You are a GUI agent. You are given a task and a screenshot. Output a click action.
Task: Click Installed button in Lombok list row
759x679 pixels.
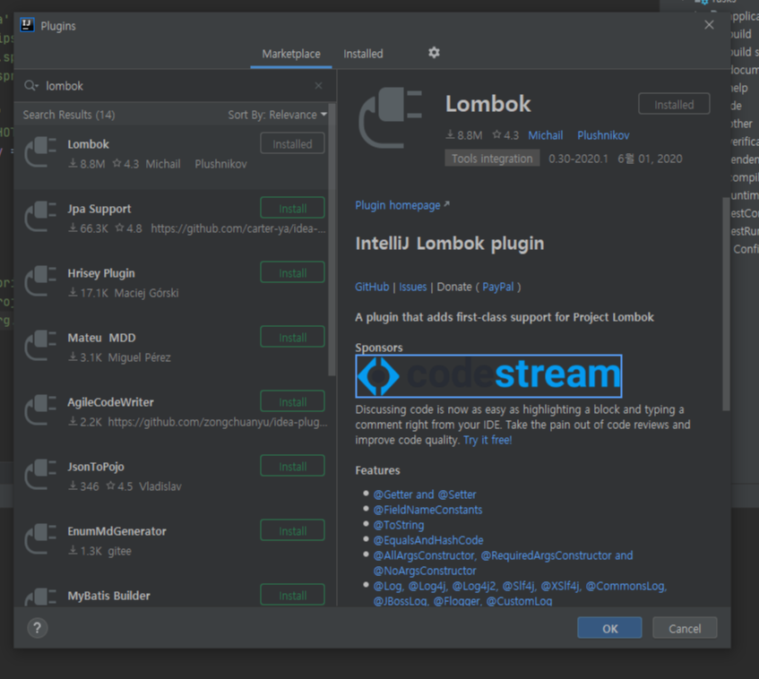click(292, 143)
